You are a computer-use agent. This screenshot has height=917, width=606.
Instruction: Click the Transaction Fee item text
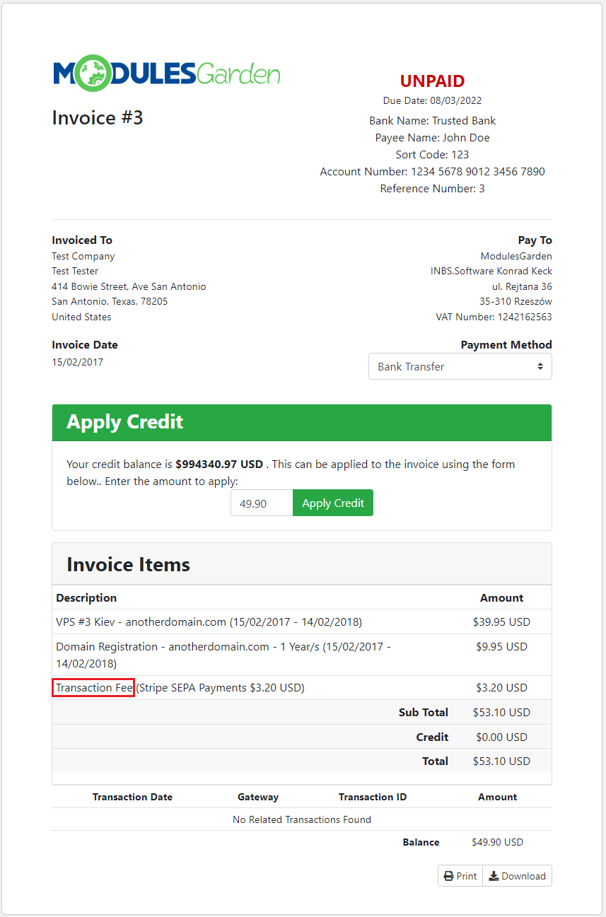(x=93, y=687)
